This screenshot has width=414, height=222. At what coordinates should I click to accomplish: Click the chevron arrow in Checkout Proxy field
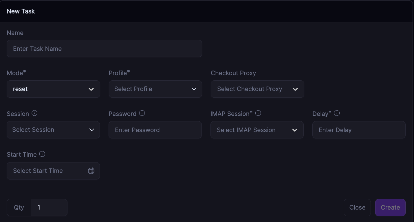295,89
